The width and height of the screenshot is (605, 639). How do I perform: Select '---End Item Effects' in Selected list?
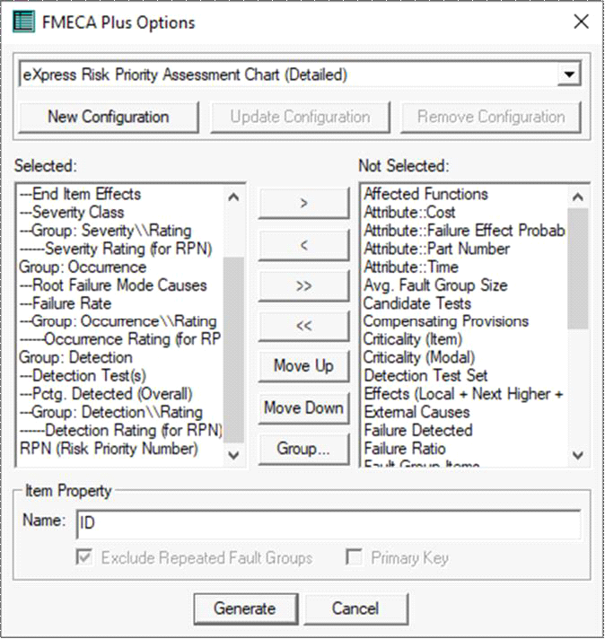(x=120, y=194)
